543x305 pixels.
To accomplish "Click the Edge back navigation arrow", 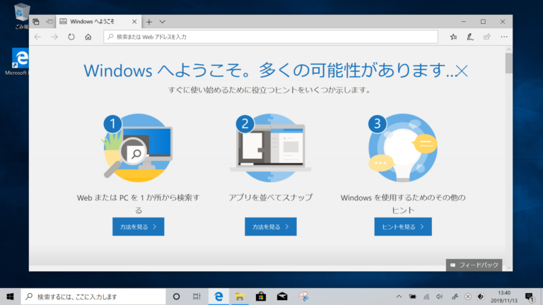I will [37, 37].
